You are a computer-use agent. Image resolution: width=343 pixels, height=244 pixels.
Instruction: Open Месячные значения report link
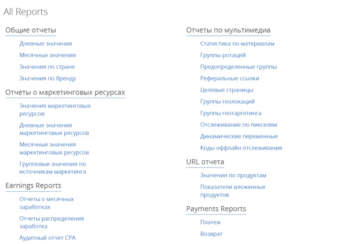tap(47, 55)
